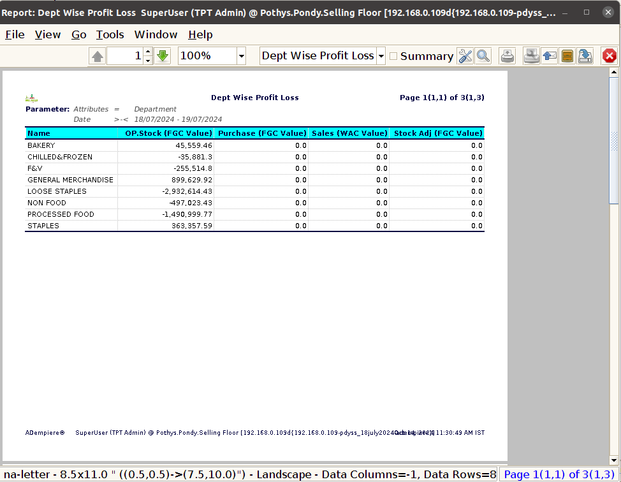Open the Window menu
This screenshot has width=621, height=482.
tap(156, 35)
